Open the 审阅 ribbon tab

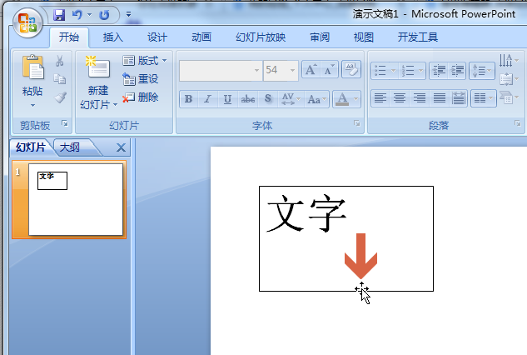(x=320, y=37)
